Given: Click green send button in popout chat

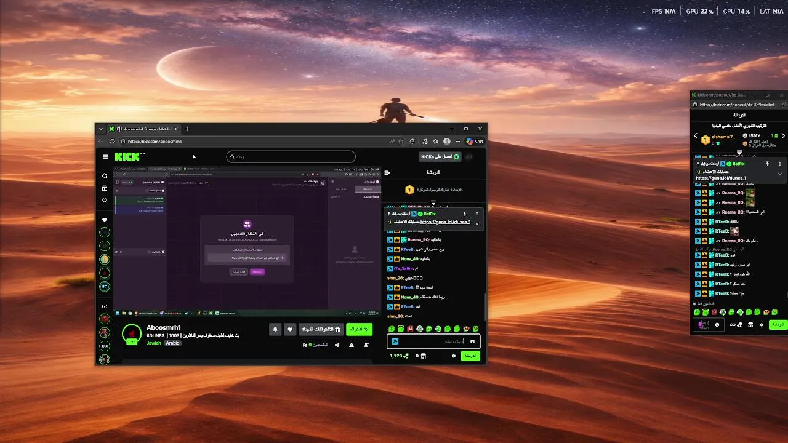Looking at the screenshot, I should click(778, 324).
